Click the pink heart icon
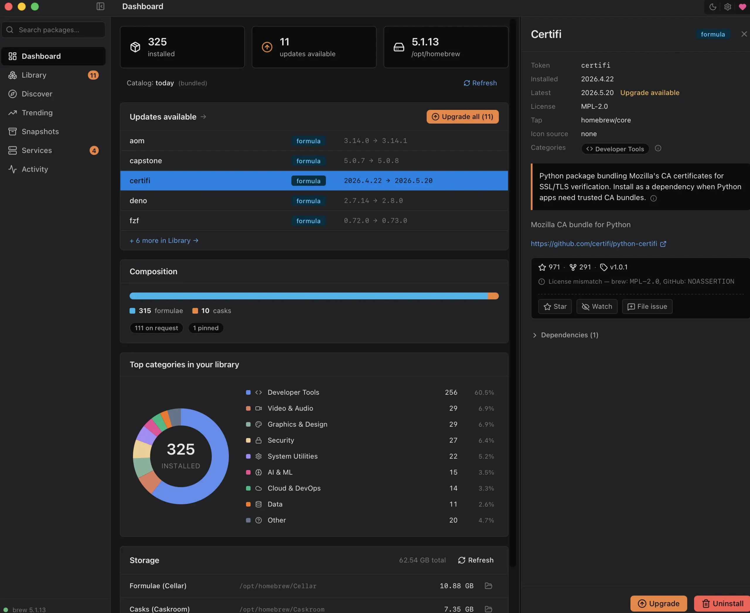The image size is (750, 613). tap(742, 7)
